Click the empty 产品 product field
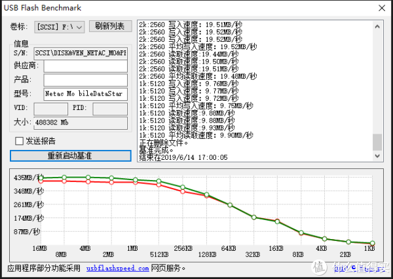393x279 pixels. click(85, 80)
